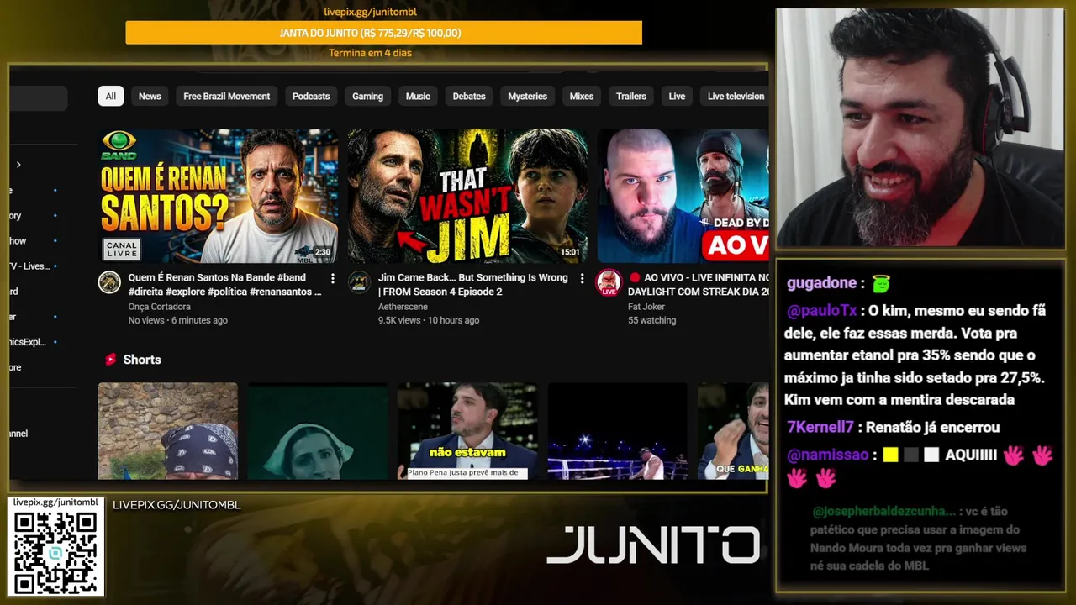Open the Quem é Renan Santos video thumbnail
This screenshot has height=605, width=1076.
218,196
